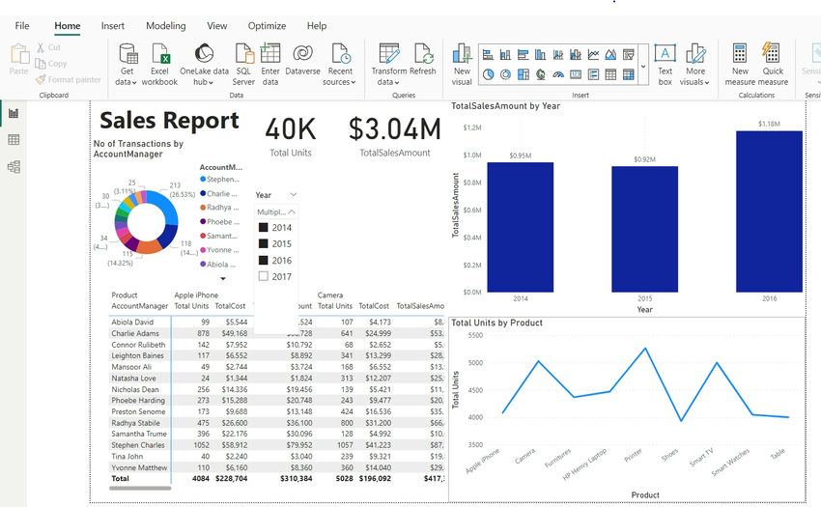
Task: Open the File menu
Action: pos(22,26)
